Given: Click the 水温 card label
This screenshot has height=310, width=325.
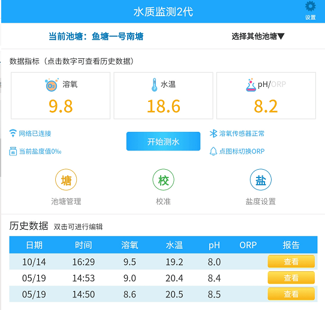Looking at the screenshot, I should [x=168, y=85].
